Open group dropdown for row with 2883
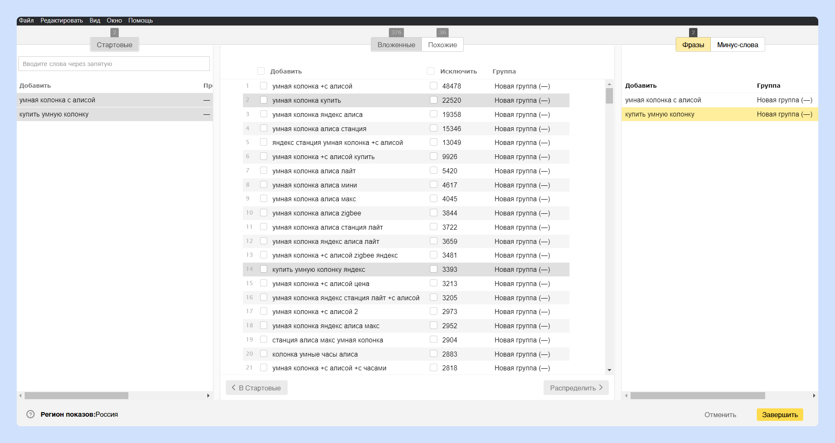Screen dimensions: 835x443 coord(522,354)
